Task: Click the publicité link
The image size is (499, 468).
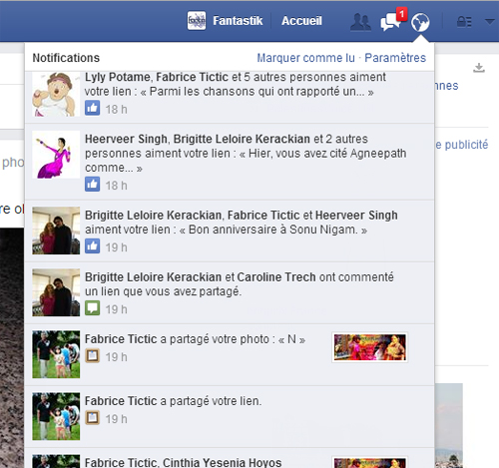Action: (x=462, y=145)
